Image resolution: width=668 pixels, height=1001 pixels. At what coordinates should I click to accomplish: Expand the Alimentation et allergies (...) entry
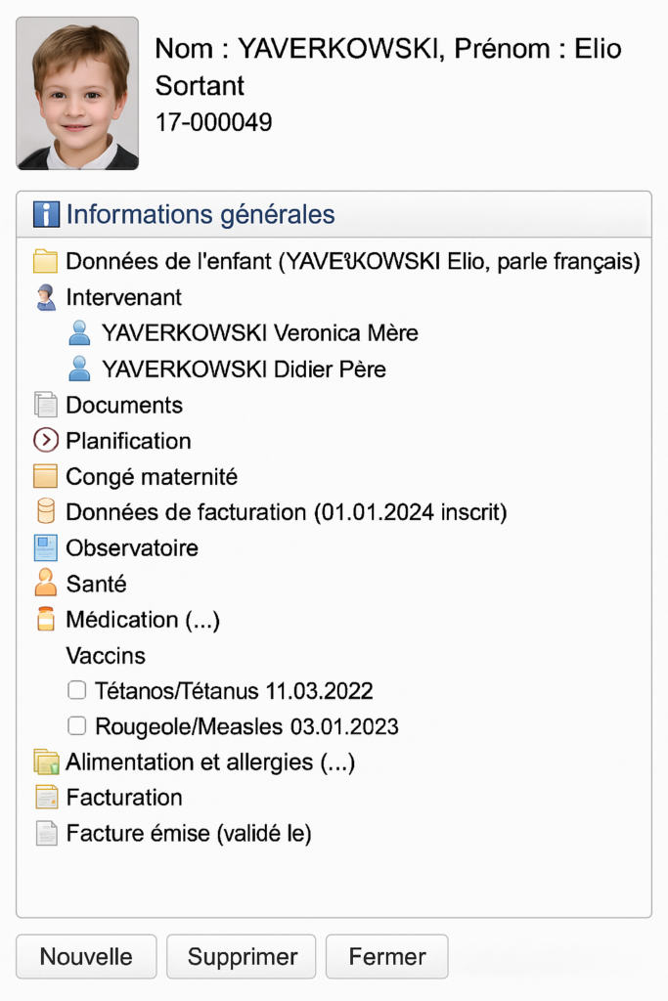pos(210,762)
